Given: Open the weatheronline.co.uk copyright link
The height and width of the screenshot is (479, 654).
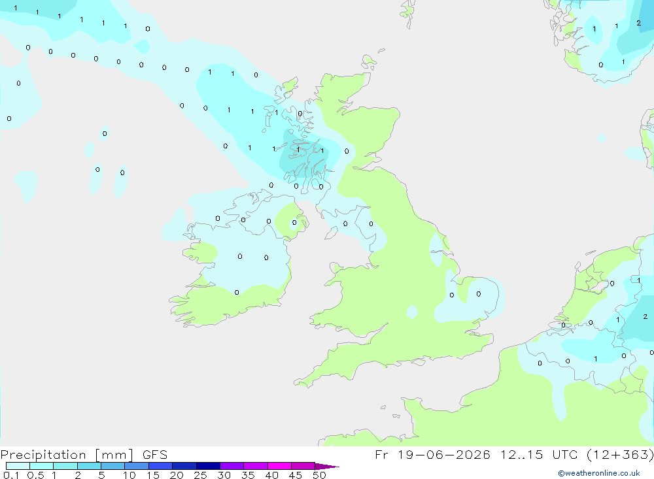Looking at the screenshot, I should click(x=598, y=473).
